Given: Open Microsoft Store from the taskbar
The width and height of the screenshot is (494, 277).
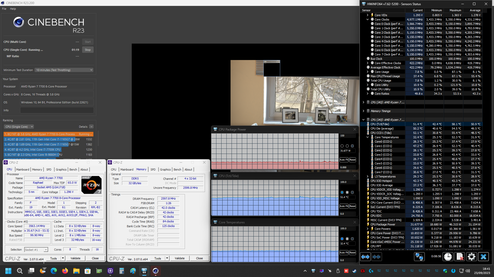Looking at the screenshot, I should pos(88,271).
